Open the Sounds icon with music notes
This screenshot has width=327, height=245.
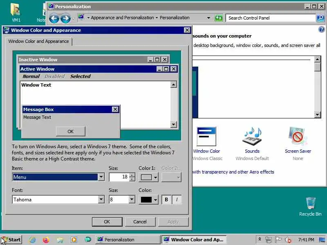pyautogui.click(x=252, y=136)
